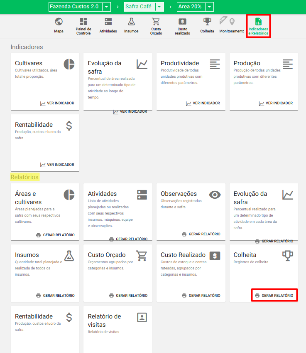This screenshot has width=306, height=353.
Task: Open the Área 20% dropdown
Action: [x=210, y=7]
